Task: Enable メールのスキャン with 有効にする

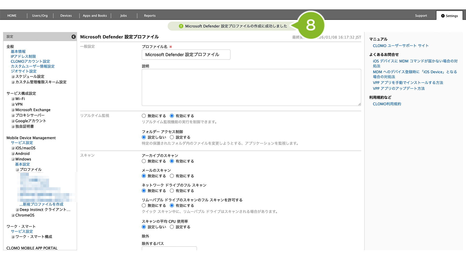Action: (x=172, y=176)
